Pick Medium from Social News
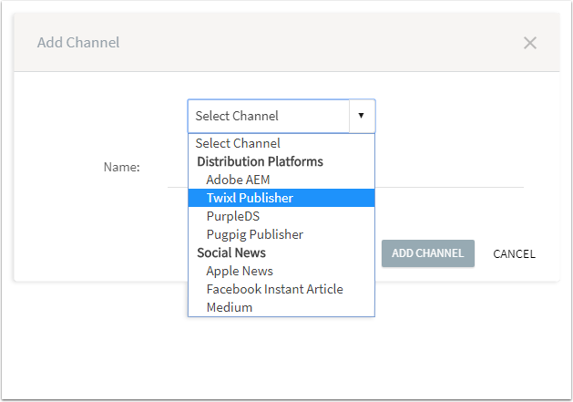573x402 pixels. [281, 307]
